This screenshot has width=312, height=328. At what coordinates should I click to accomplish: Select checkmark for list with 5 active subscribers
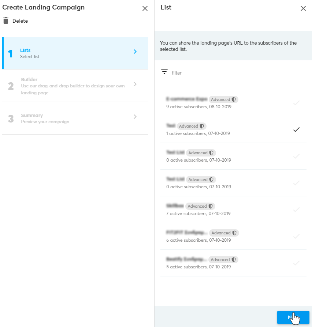(x=296, y=263)
